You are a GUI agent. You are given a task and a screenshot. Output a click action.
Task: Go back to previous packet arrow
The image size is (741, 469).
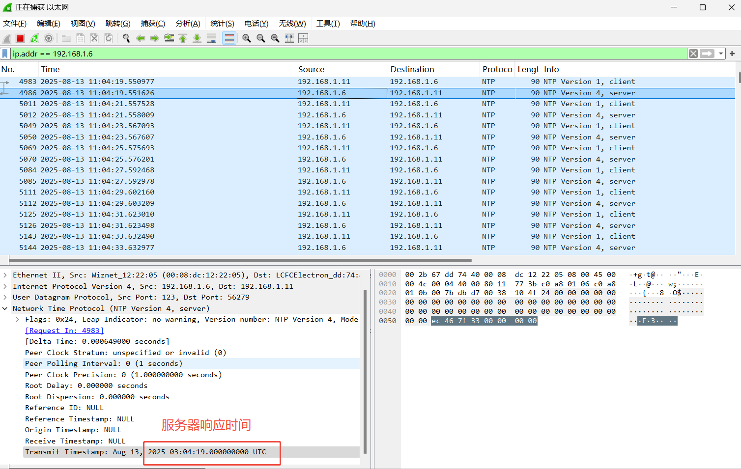click(141, 38)
